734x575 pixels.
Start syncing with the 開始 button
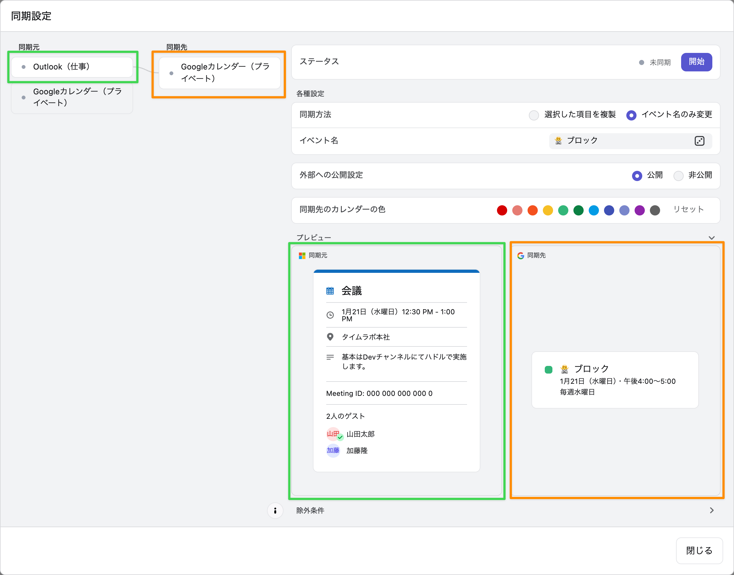[x=696, y=62]
